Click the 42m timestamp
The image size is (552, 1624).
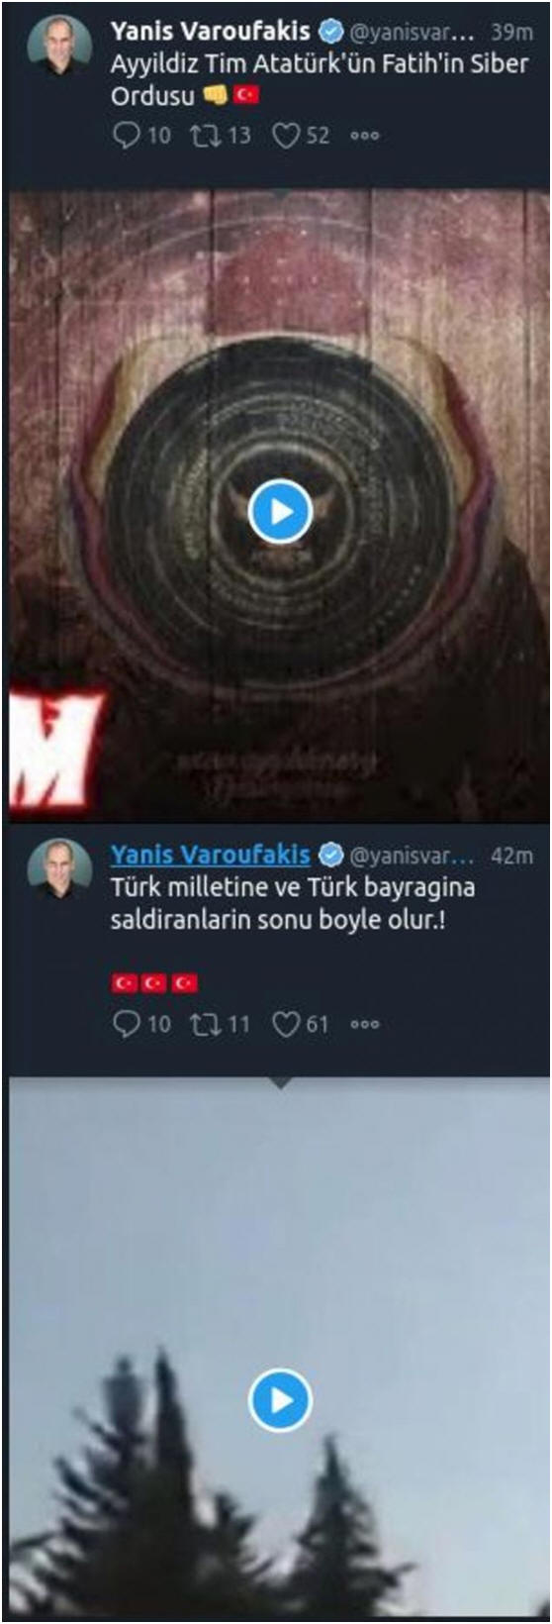click(511, 856)
